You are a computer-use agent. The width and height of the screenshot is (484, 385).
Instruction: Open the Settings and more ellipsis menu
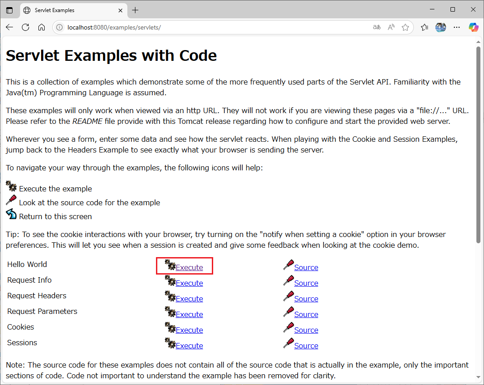pos(457,27)
